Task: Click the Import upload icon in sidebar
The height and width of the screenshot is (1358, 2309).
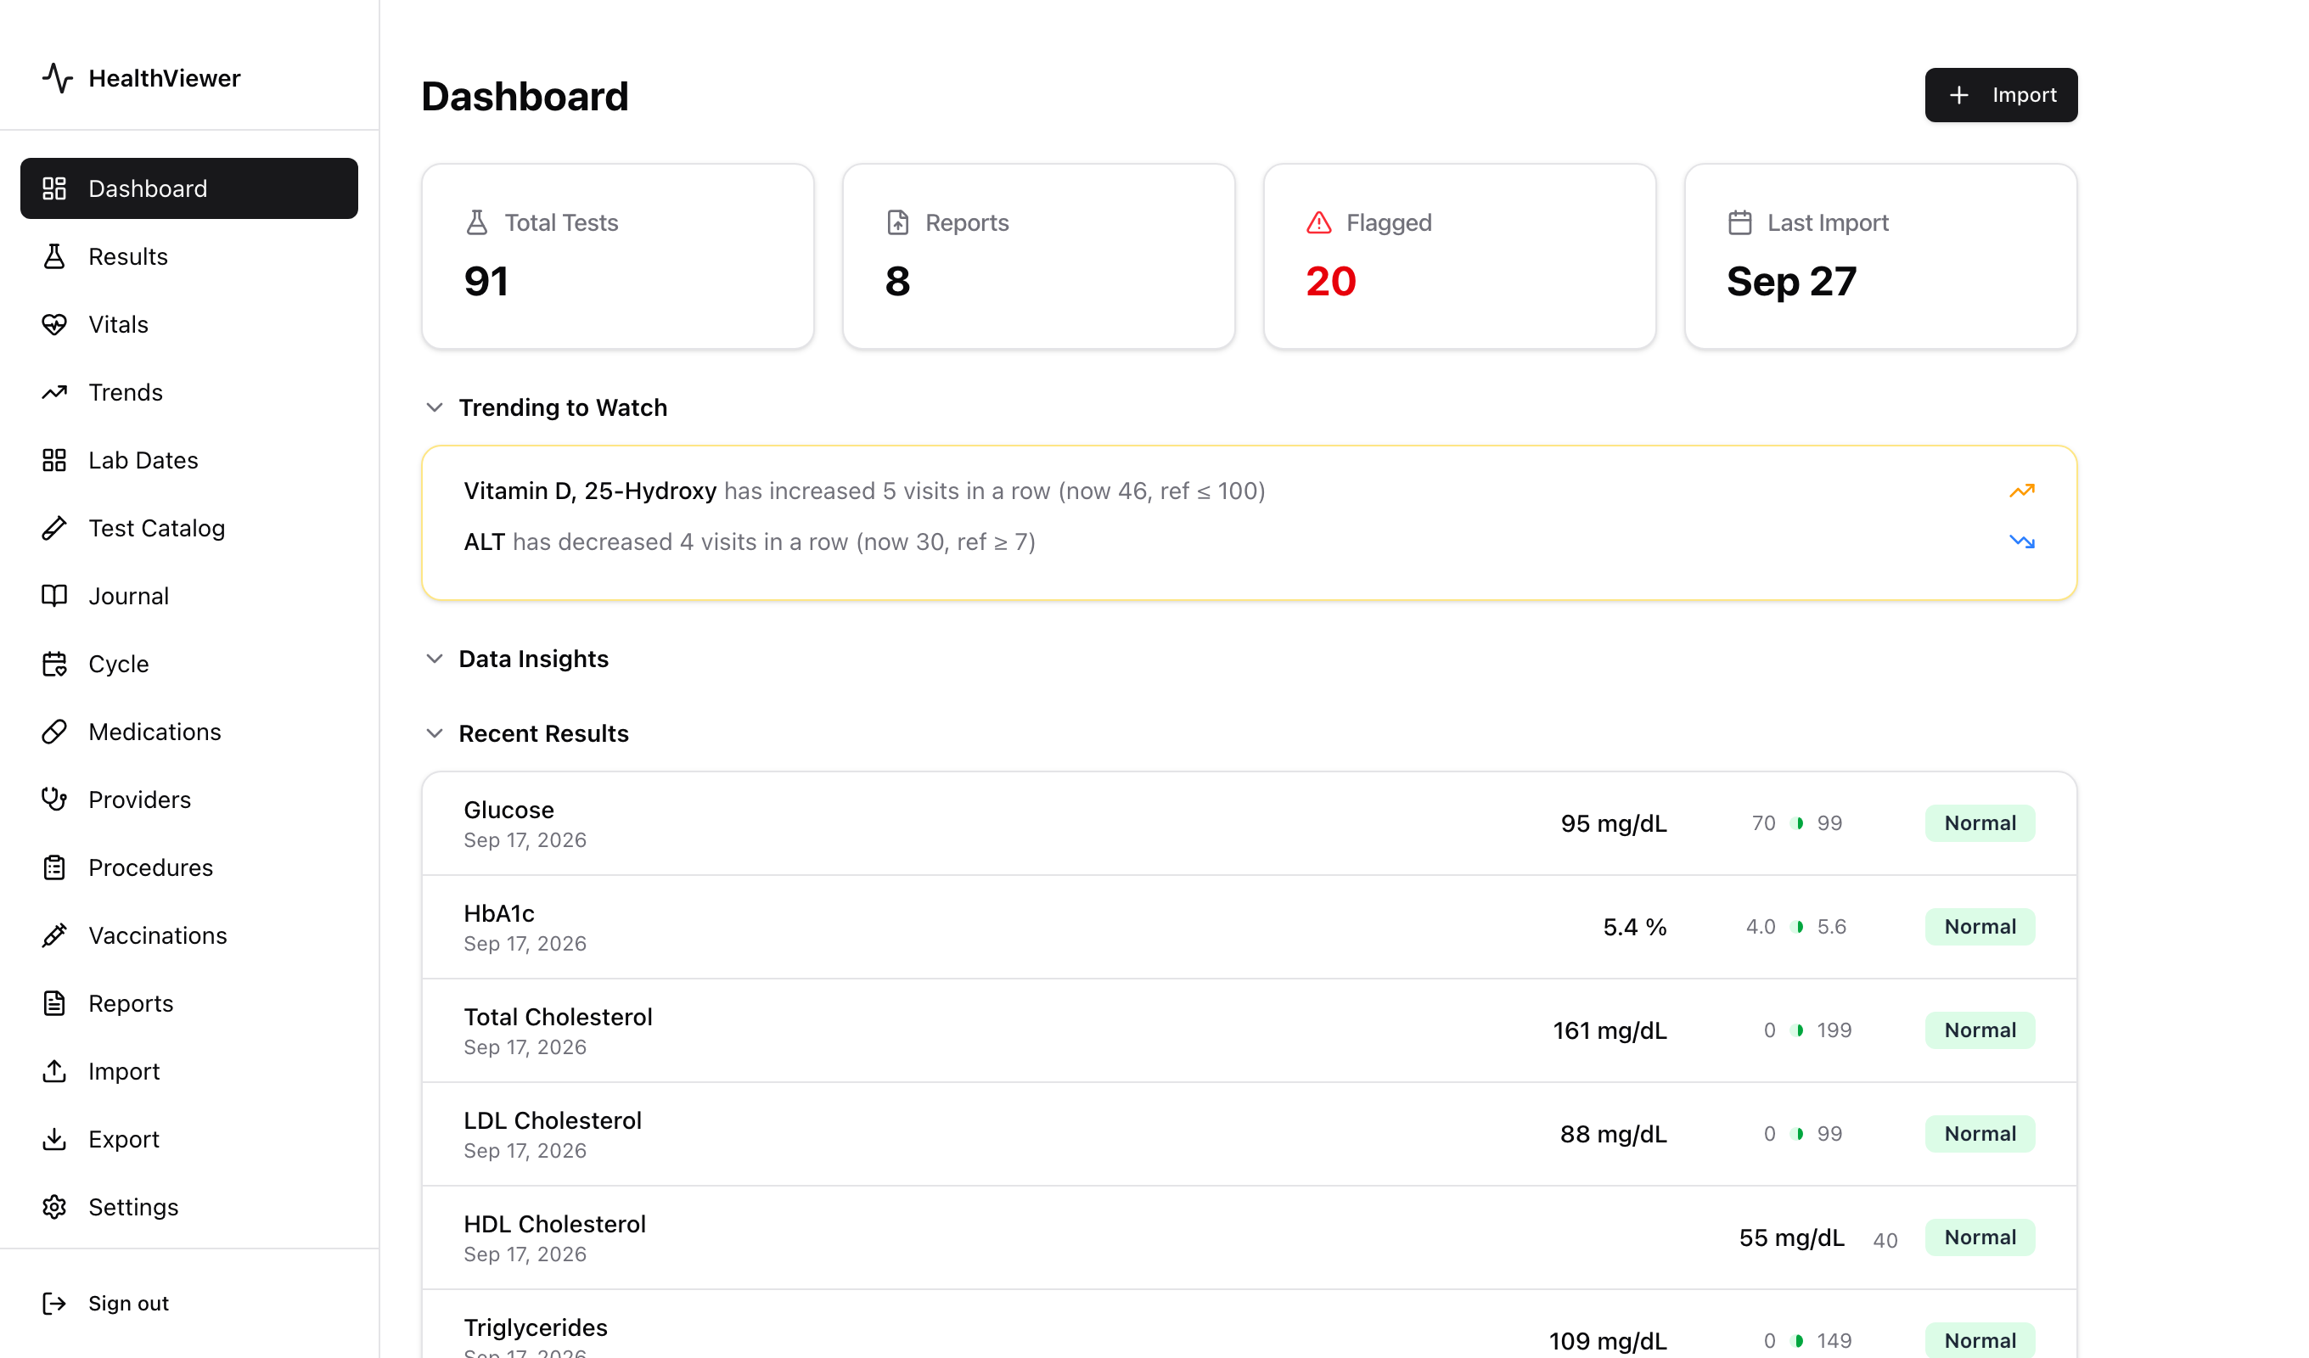Action: [54, 1070]
